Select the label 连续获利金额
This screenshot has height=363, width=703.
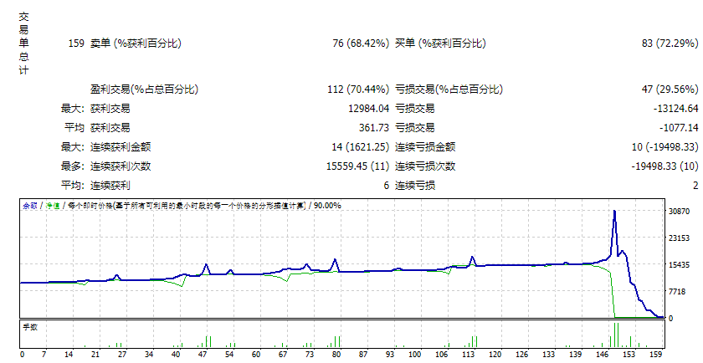tap(121, 147)
